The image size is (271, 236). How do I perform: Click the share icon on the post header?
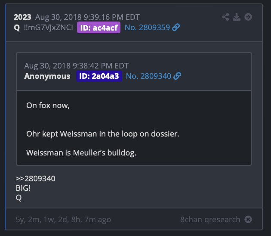225,17
